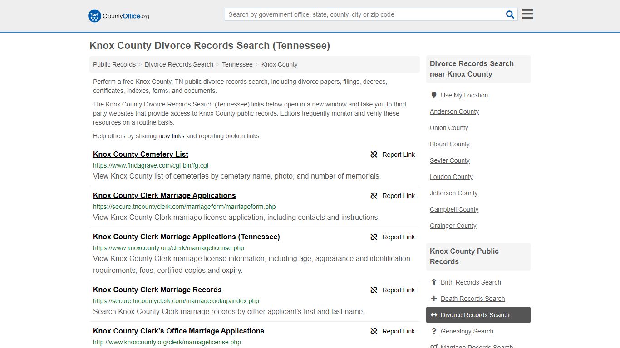Go to Jefferson County
This screenshot has width=620, height=348.
[454, 193]
